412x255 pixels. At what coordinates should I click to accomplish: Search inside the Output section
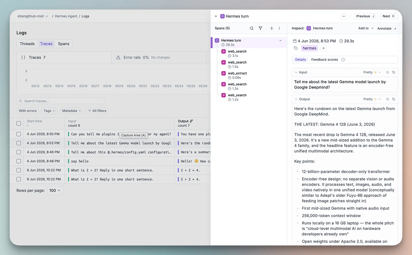click(388, 99)
